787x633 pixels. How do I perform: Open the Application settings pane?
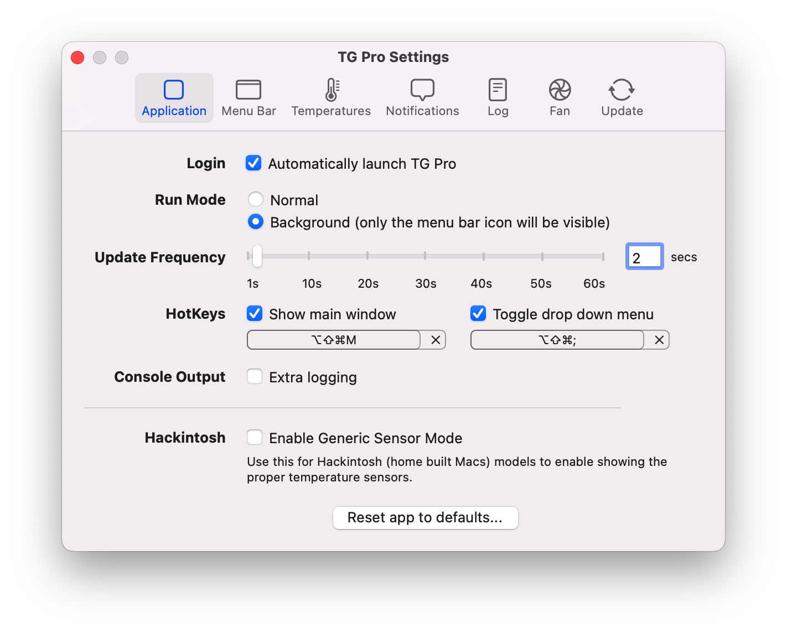(x=174, y=97)
